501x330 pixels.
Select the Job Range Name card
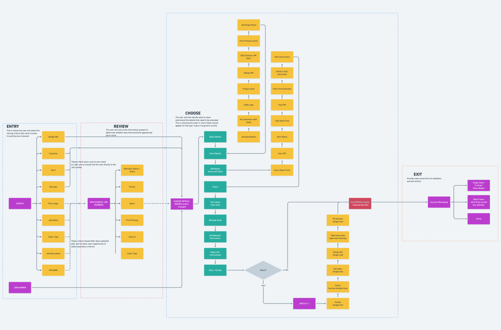(248, 25)
